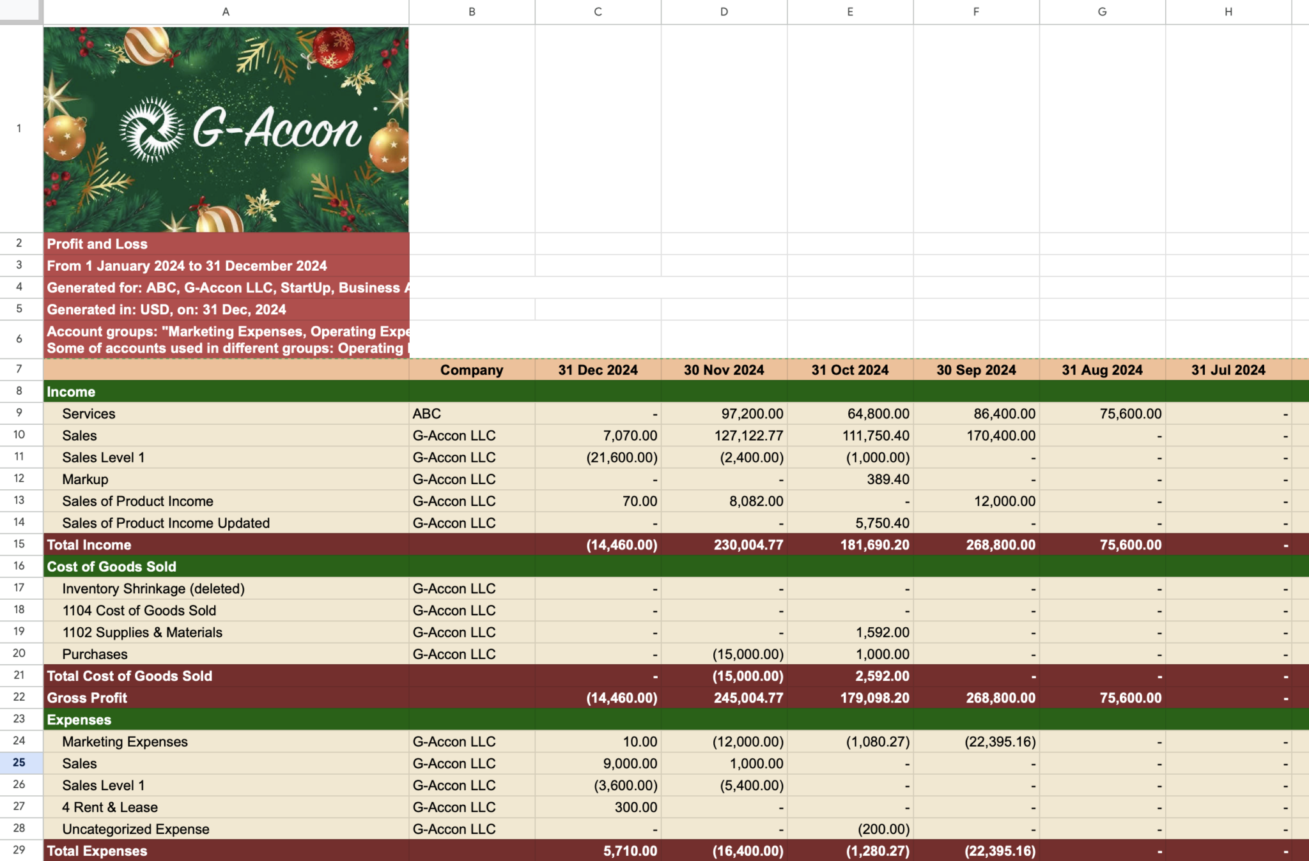Click the '31 Aug 2024' header cell
This screenshot has height=861, width=1309.
[1102, 370]
